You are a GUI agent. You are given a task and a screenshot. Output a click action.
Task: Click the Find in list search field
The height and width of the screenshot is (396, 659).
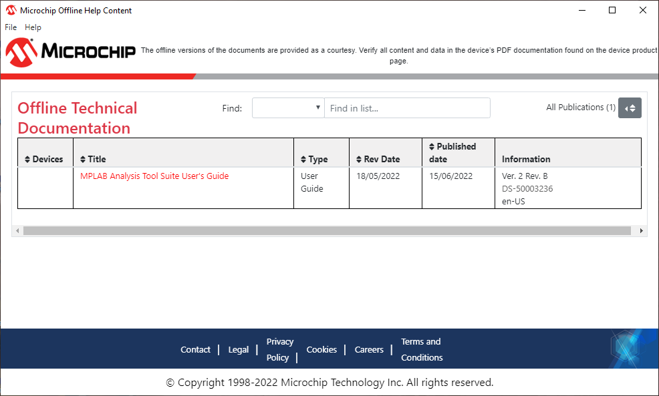tap(406, 108)
